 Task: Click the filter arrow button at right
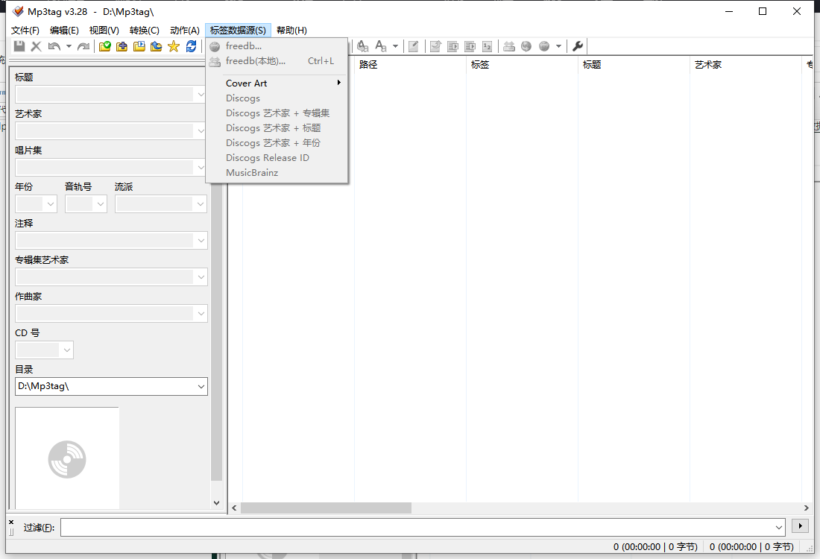coord(800,526)
